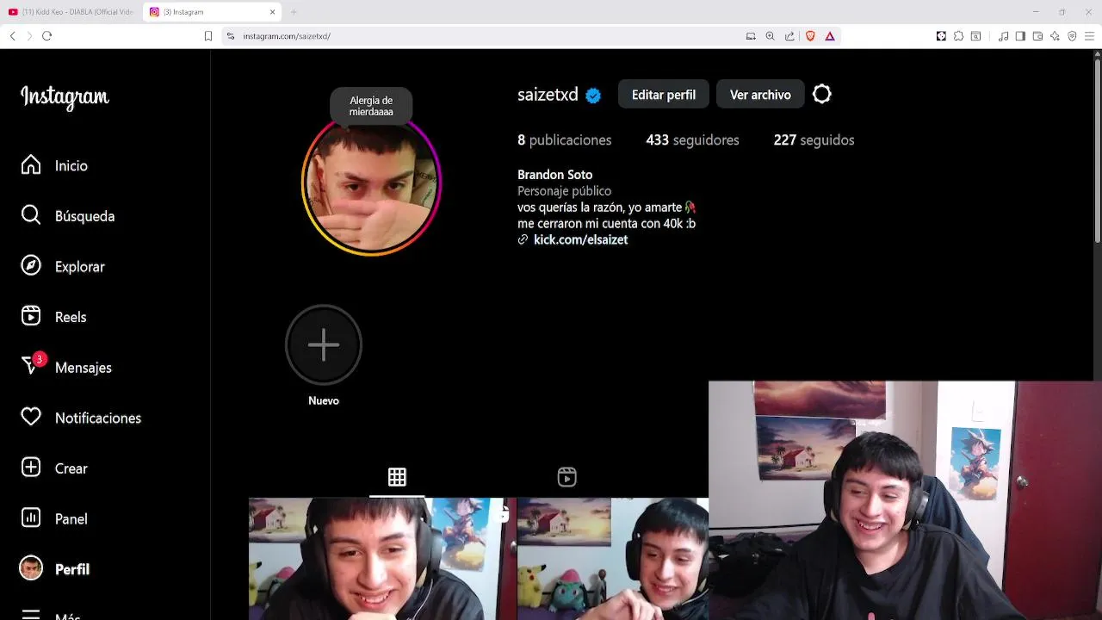This screenshot has height=620, width=1102.
Task: Go to Inicio in the Instagram sidebar
Action: pyautogui.click(x=55, y=165)
